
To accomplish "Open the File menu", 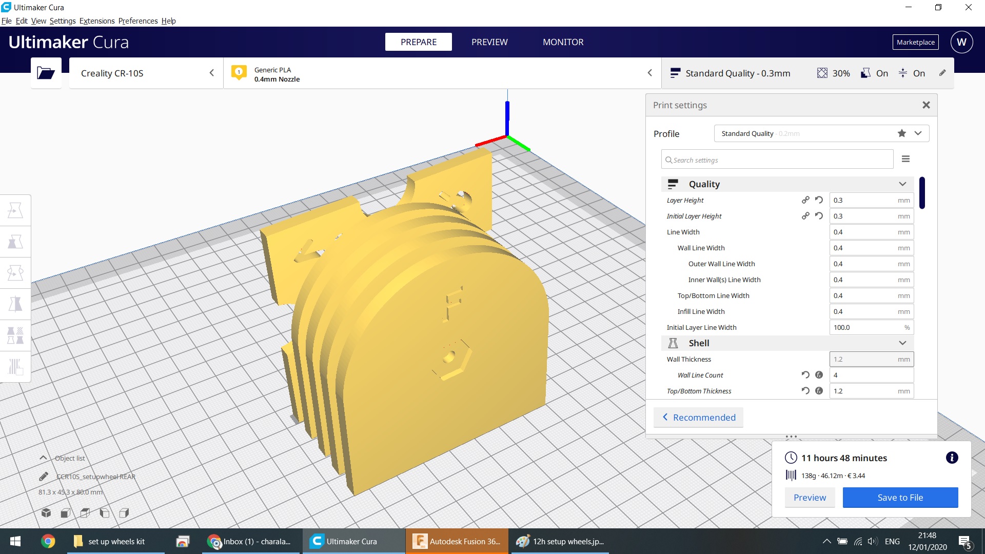I will point(7,21).
